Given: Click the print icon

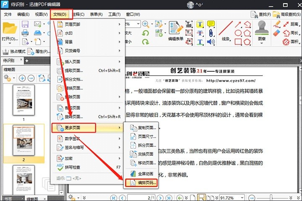Looking at the screenshot, I should (25, 33).
